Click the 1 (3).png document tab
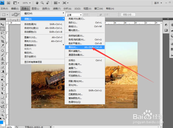The width and height of the screenshot is (173, 128). (13, 20)
